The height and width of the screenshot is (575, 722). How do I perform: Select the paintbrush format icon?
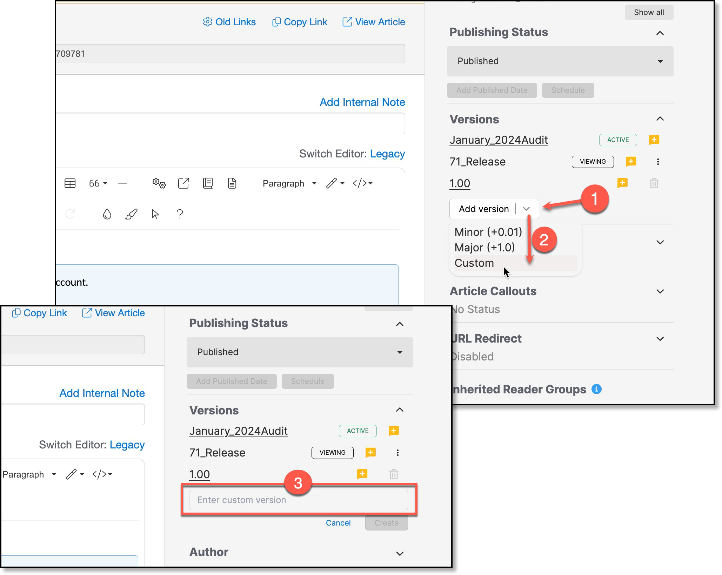click(x=131, y=214)
